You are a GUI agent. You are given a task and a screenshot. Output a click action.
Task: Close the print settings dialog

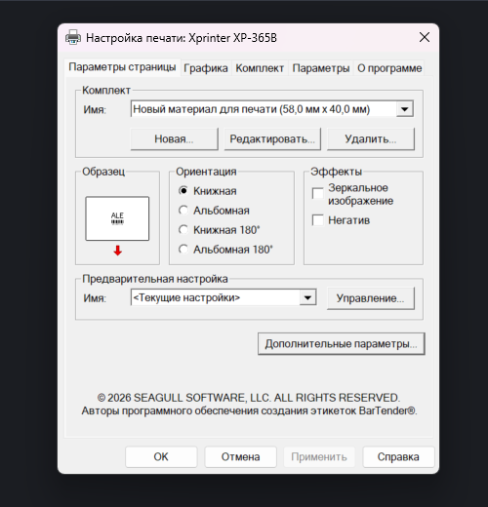425,37
